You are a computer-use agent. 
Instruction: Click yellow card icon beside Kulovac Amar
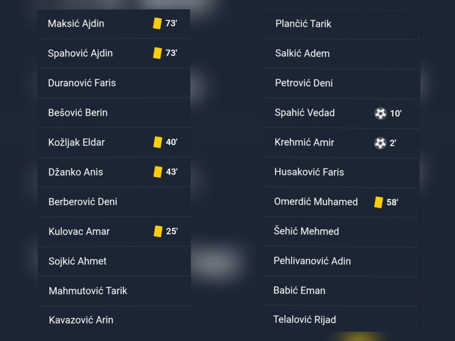point(158,231)
